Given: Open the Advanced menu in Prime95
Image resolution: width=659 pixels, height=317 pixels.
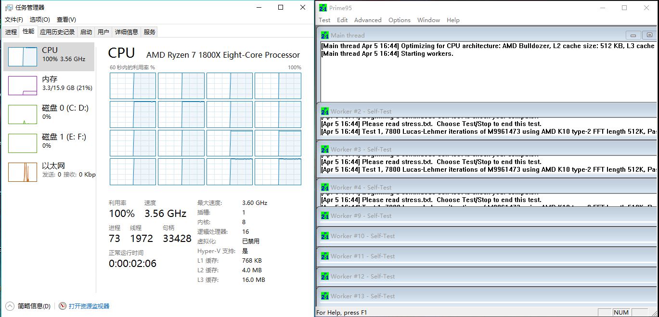Looking at the screenshot, I should coord(368,20).
